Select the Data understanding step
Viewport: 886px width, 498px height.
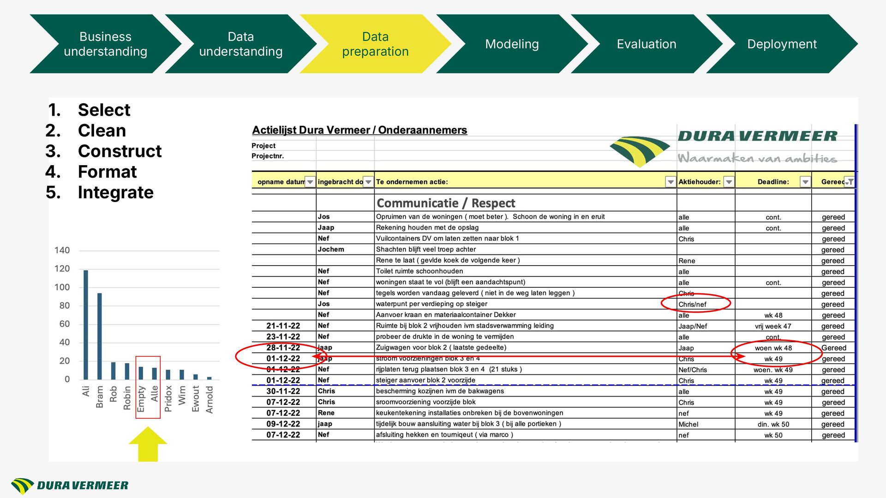(241, 44)
